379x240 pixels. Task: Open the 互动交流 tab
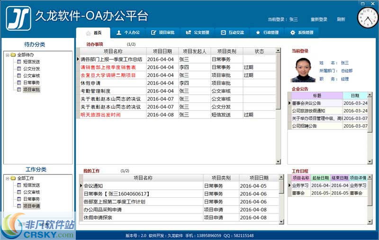(232, 32)
